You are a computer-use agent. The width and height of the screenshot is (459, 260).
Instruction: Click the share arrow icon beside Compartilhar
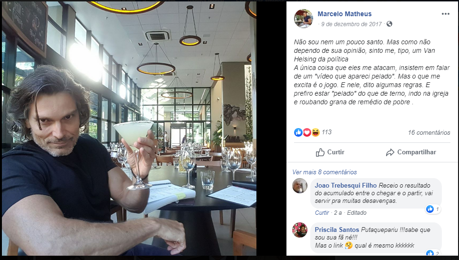[390, 152]
